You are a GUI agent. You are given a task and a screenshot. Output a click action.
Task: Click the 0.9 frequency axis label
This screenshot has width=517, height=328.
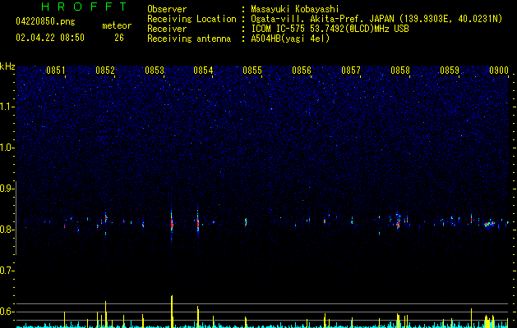click(x=7, y=189)
